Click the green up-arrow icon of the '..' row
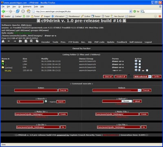The height and width of the screenshot is (147, 163). click(x=3, y=64)
